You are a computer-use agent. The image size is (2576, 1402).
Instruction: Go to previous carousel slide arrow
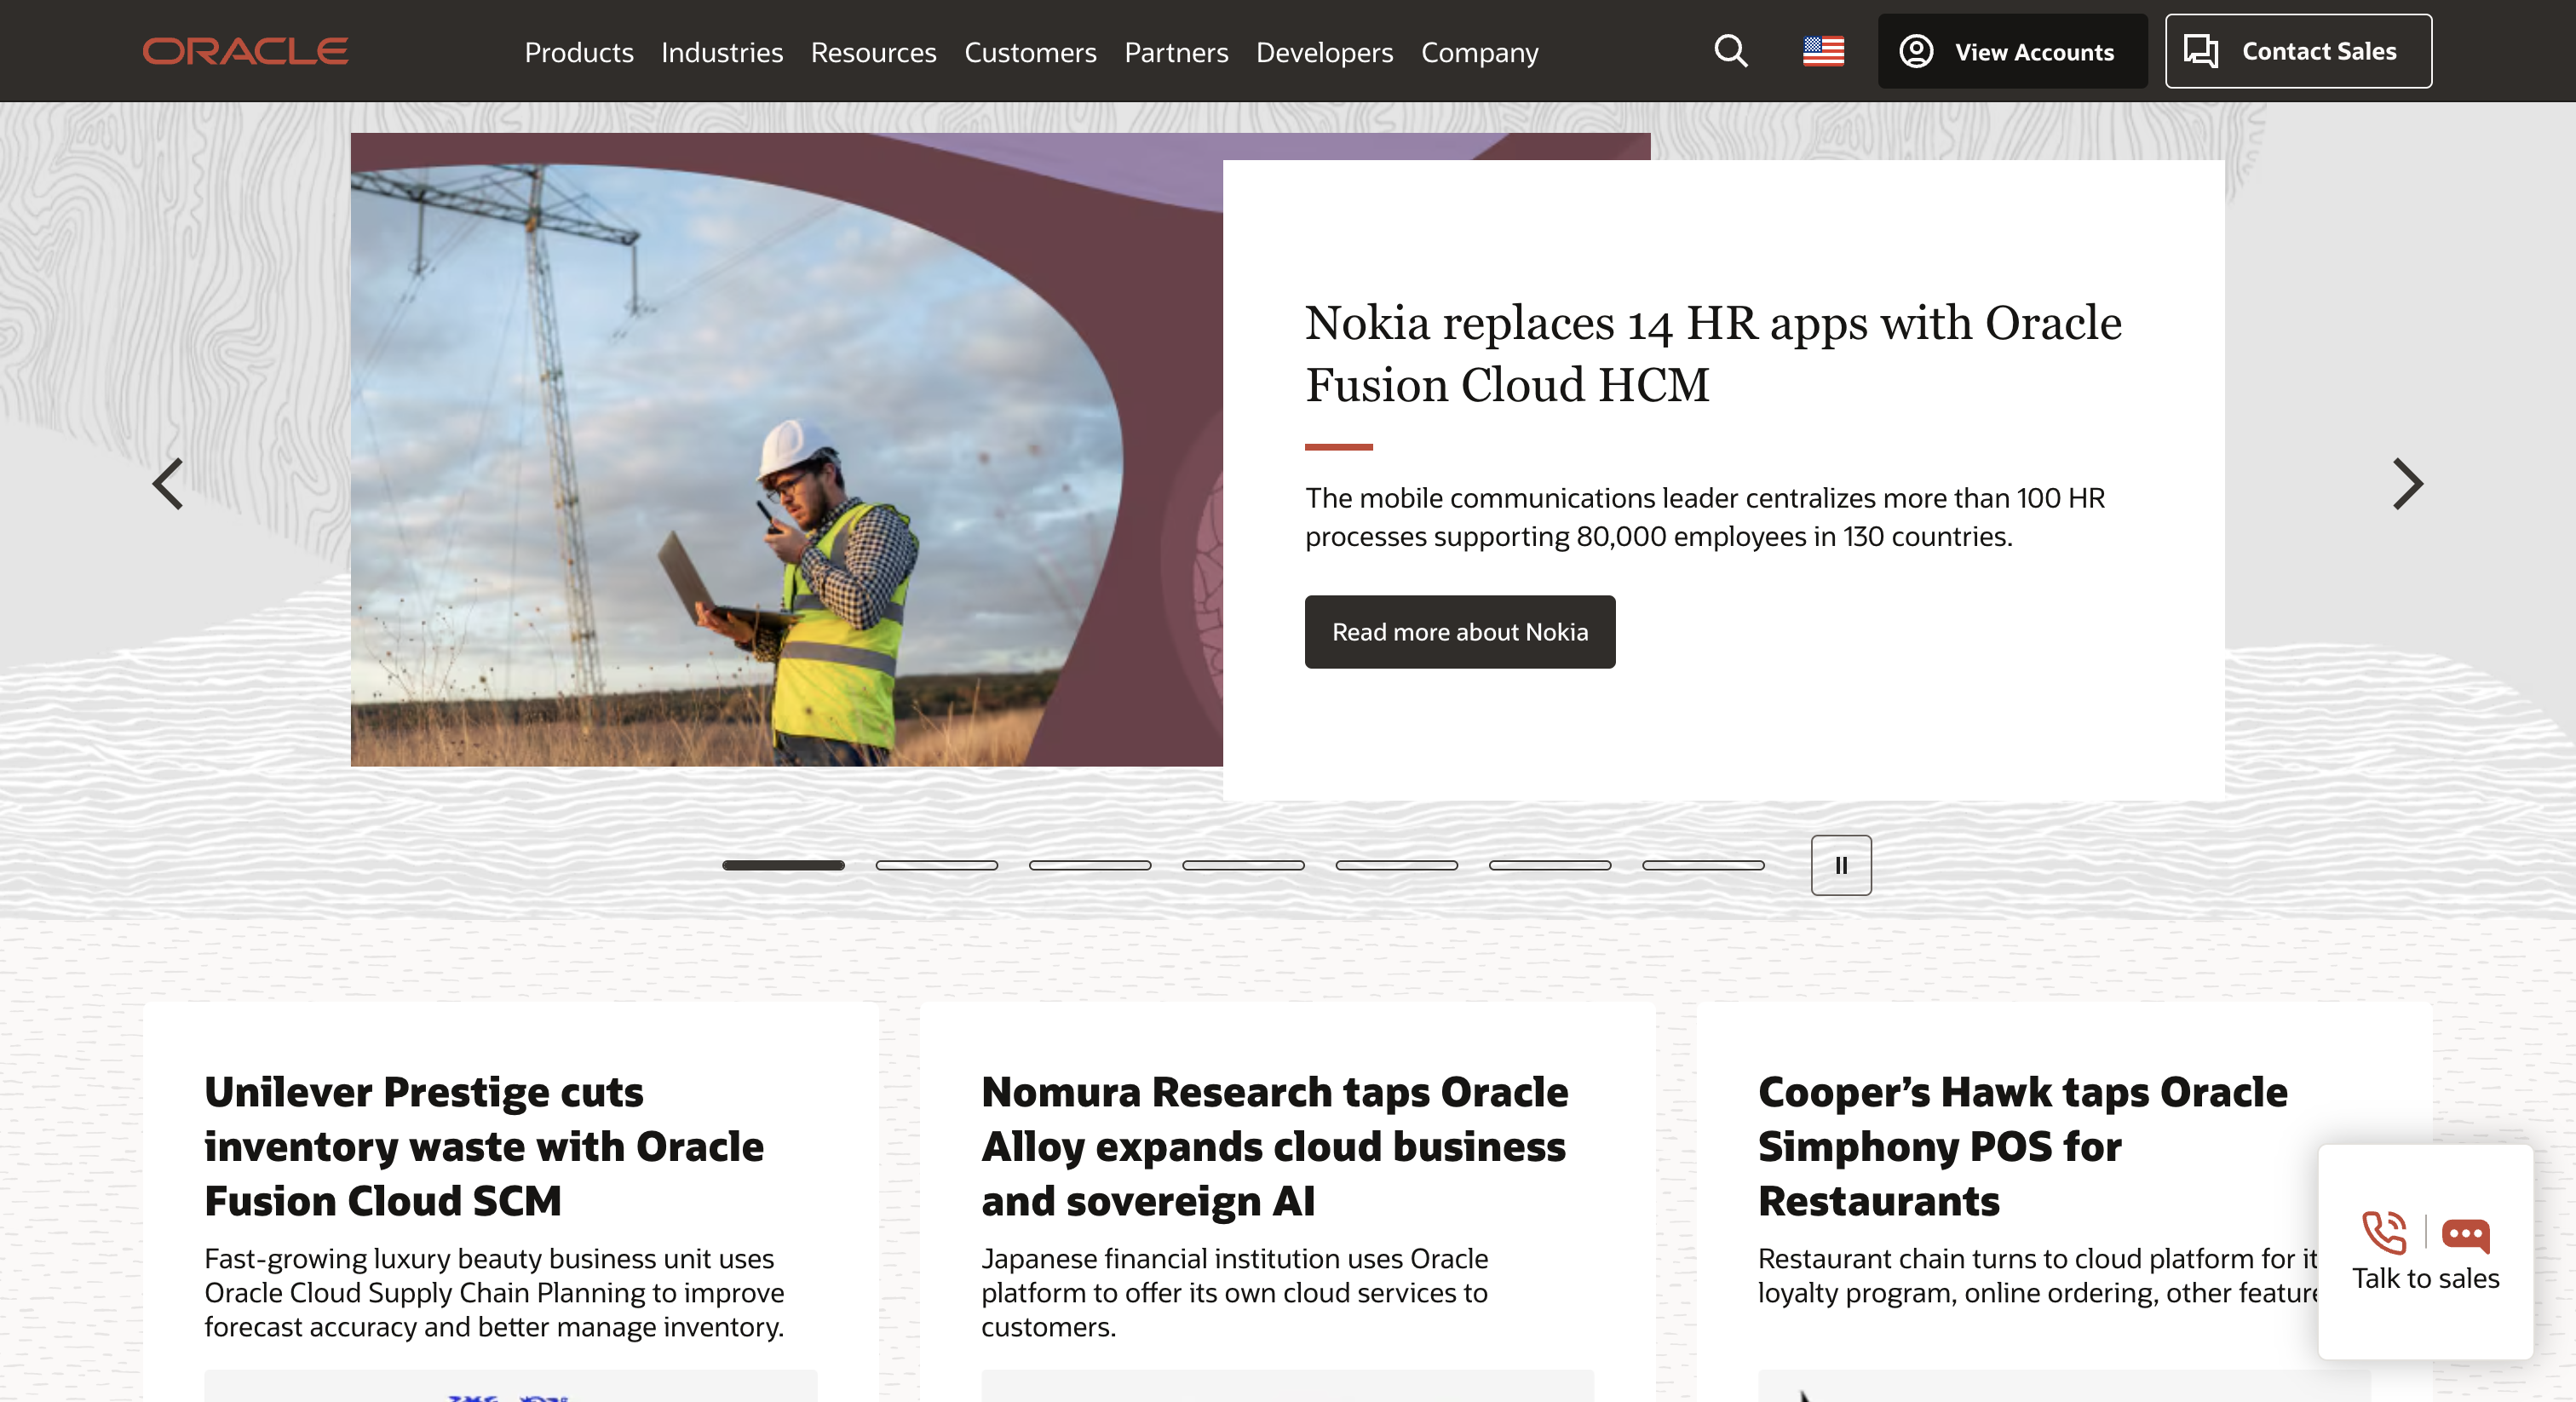168,484
